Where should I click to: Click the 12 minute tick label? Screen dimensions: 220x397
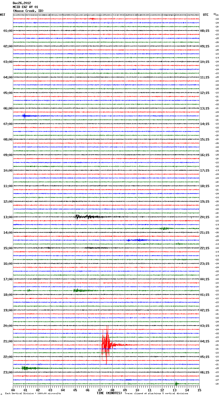[x=162, y=390]
